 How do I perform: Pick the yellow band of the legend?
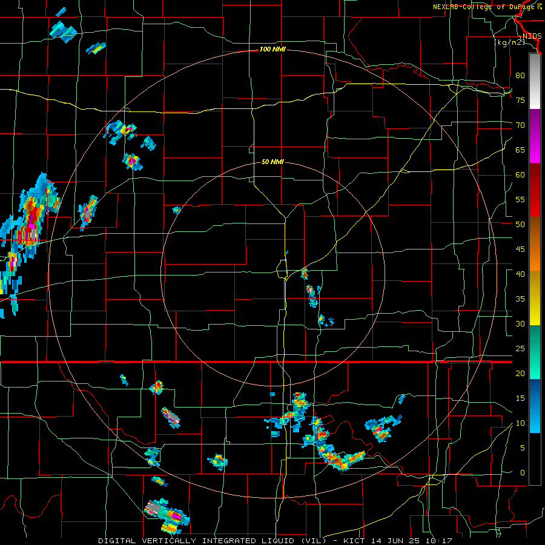pyautogui.click(x=535, y=298)
